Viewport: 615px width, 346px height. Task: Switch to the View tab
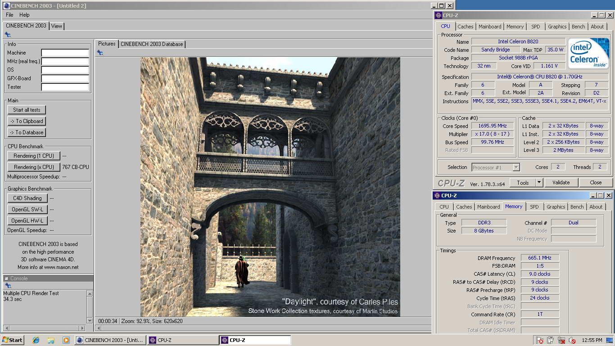(x=56, y=26)
